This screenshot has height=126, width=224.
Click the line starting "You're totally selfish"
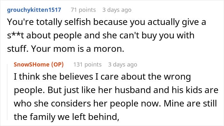click(x=107, y=22)
